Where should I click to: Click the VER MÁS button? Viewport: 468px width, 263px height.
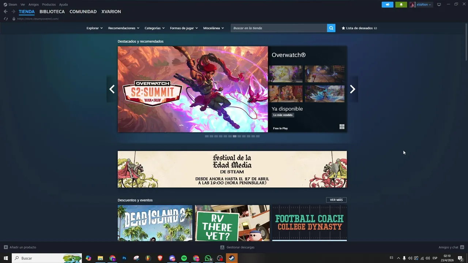pos(336,200)
